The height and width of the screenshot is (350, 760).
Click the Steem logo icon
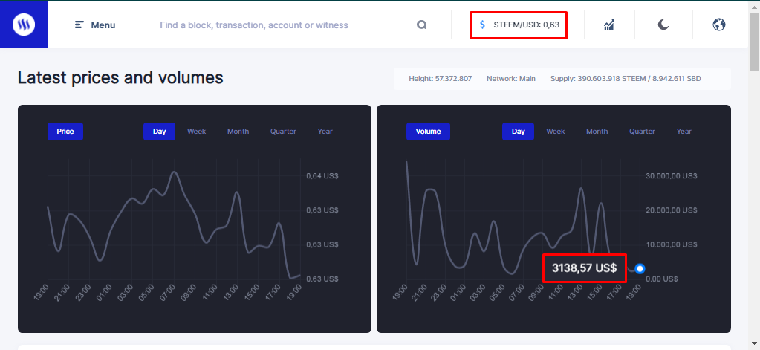[24, 25]
